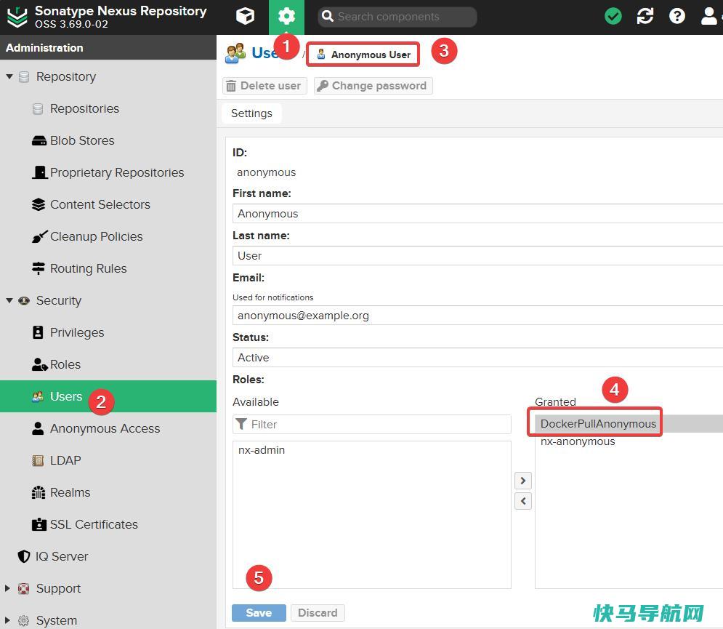723x629 pixels.
Task: Open the Browse cube icon
Action: 245,17
